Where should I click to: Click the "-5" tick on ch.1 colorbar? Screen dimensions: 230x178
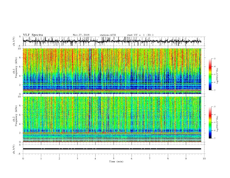pos(214,74)
